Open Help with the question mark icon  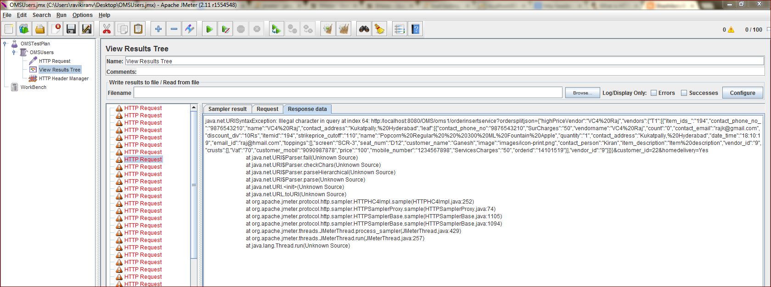[416, 29]
